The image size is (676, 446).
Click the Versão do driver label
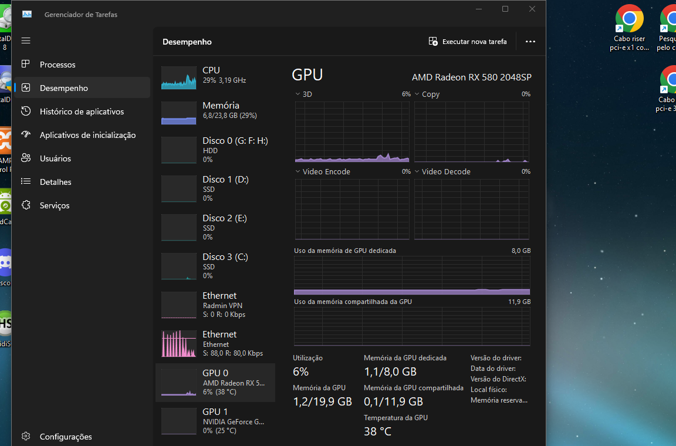pos(496,358)
